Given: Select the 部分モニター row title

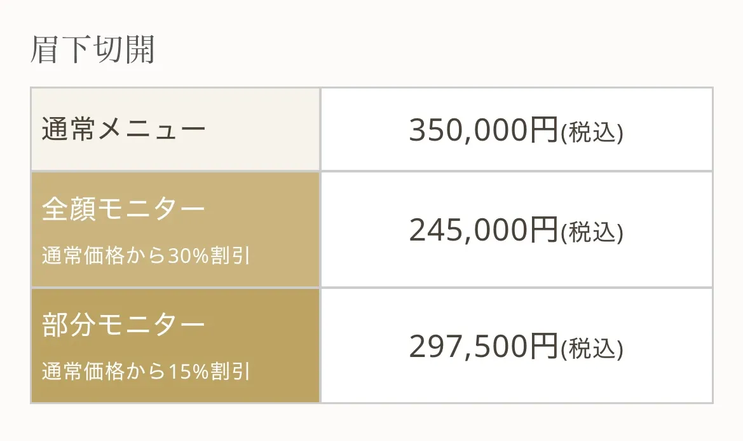Looking at the screenshot, I should (x=124, y=325).
